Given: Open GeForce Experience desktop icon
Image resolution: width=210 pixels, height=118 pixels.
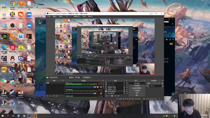Looking at the screenshot, I should point(4,39).
